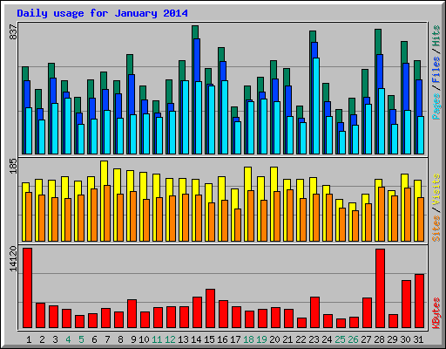Image resolution: width=446 pixels, height=349 pixels.
Task: Click the red 'KBytes' legend label
Action: 436,313
